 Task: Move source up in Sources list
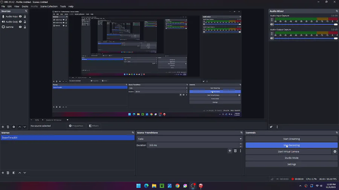pos(20,127)
